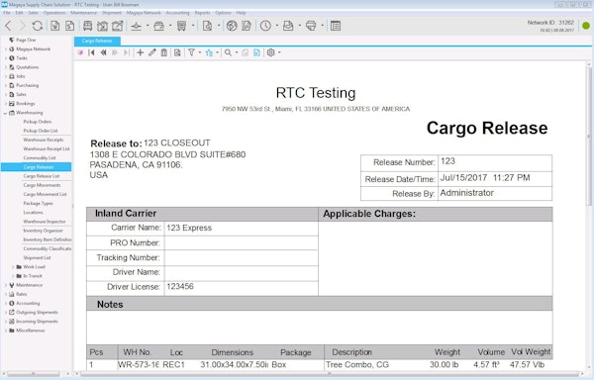Open the Operations menu
Image resolution: width=594 pixels, height=380 pixels.
pos(54,13)
